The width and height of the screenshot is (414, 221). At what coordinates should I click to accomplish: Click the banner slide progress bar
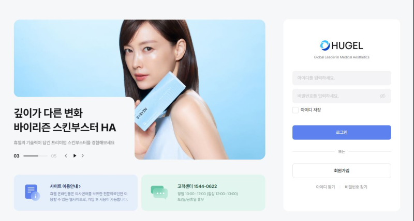pyautogui.click(x=35, y=156)
